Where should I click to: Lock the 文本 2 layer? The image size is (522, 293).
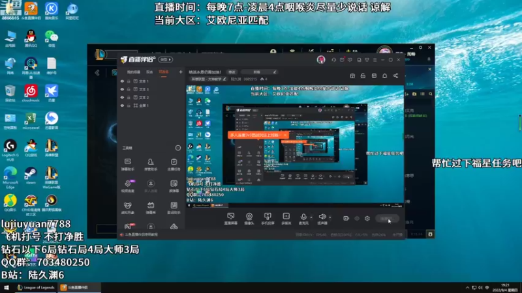coord(129,97)
